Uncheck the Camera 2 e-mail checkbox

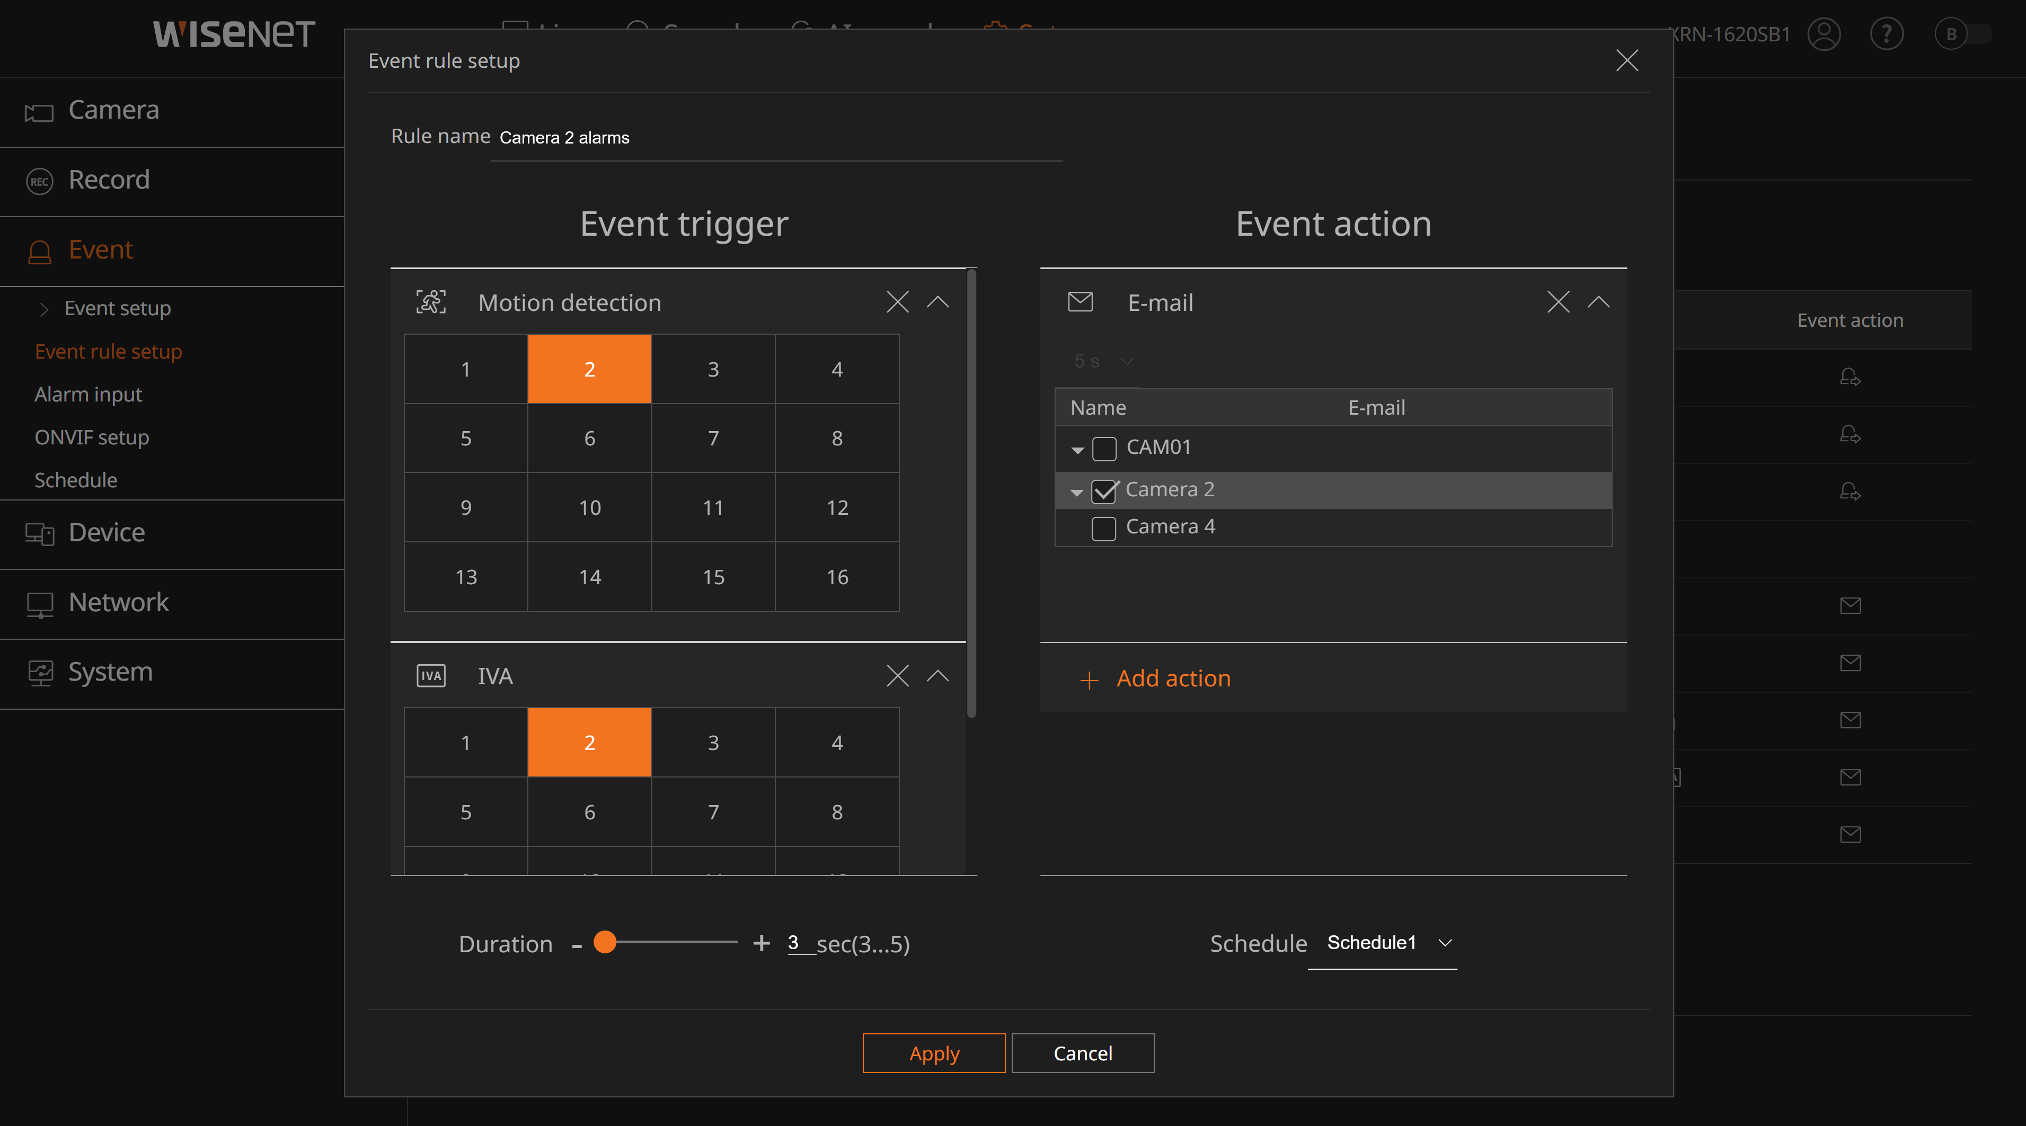pos(1104,491)
